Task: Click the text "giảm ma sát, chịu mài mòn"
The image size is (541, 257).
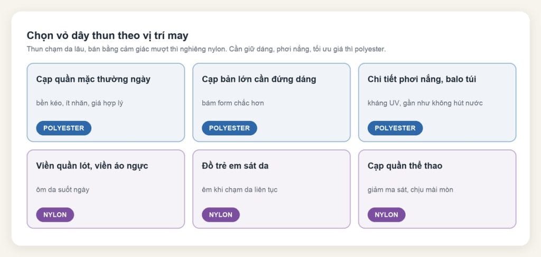Action: (410, 190)
